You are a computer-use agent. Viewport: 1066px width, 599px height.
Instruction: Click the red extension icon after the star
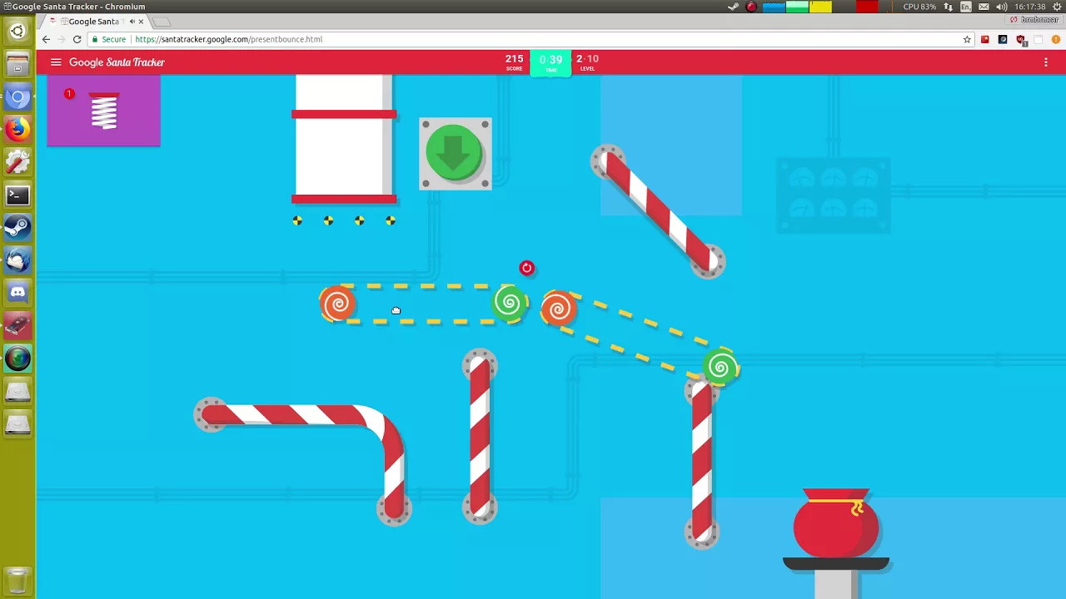coord(985,39)
